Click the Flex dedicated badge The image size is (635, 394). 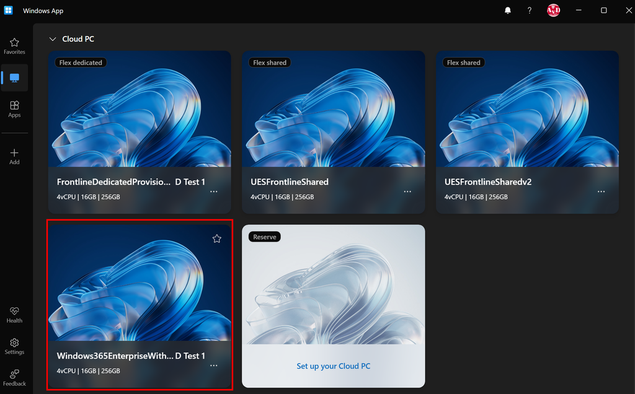(81, 63)
